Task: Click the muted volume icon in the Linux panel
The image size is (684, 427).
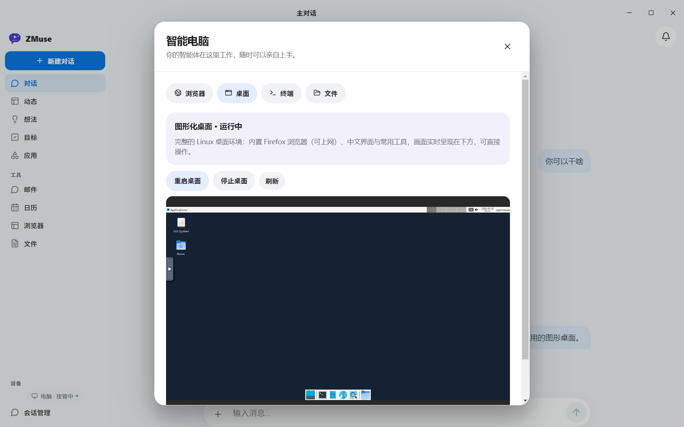Action: click(x=477, y=210)
